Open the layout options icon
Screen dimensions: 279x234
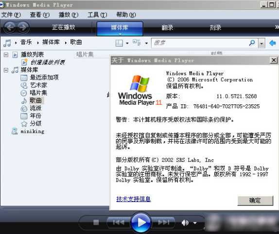(119, 43)
